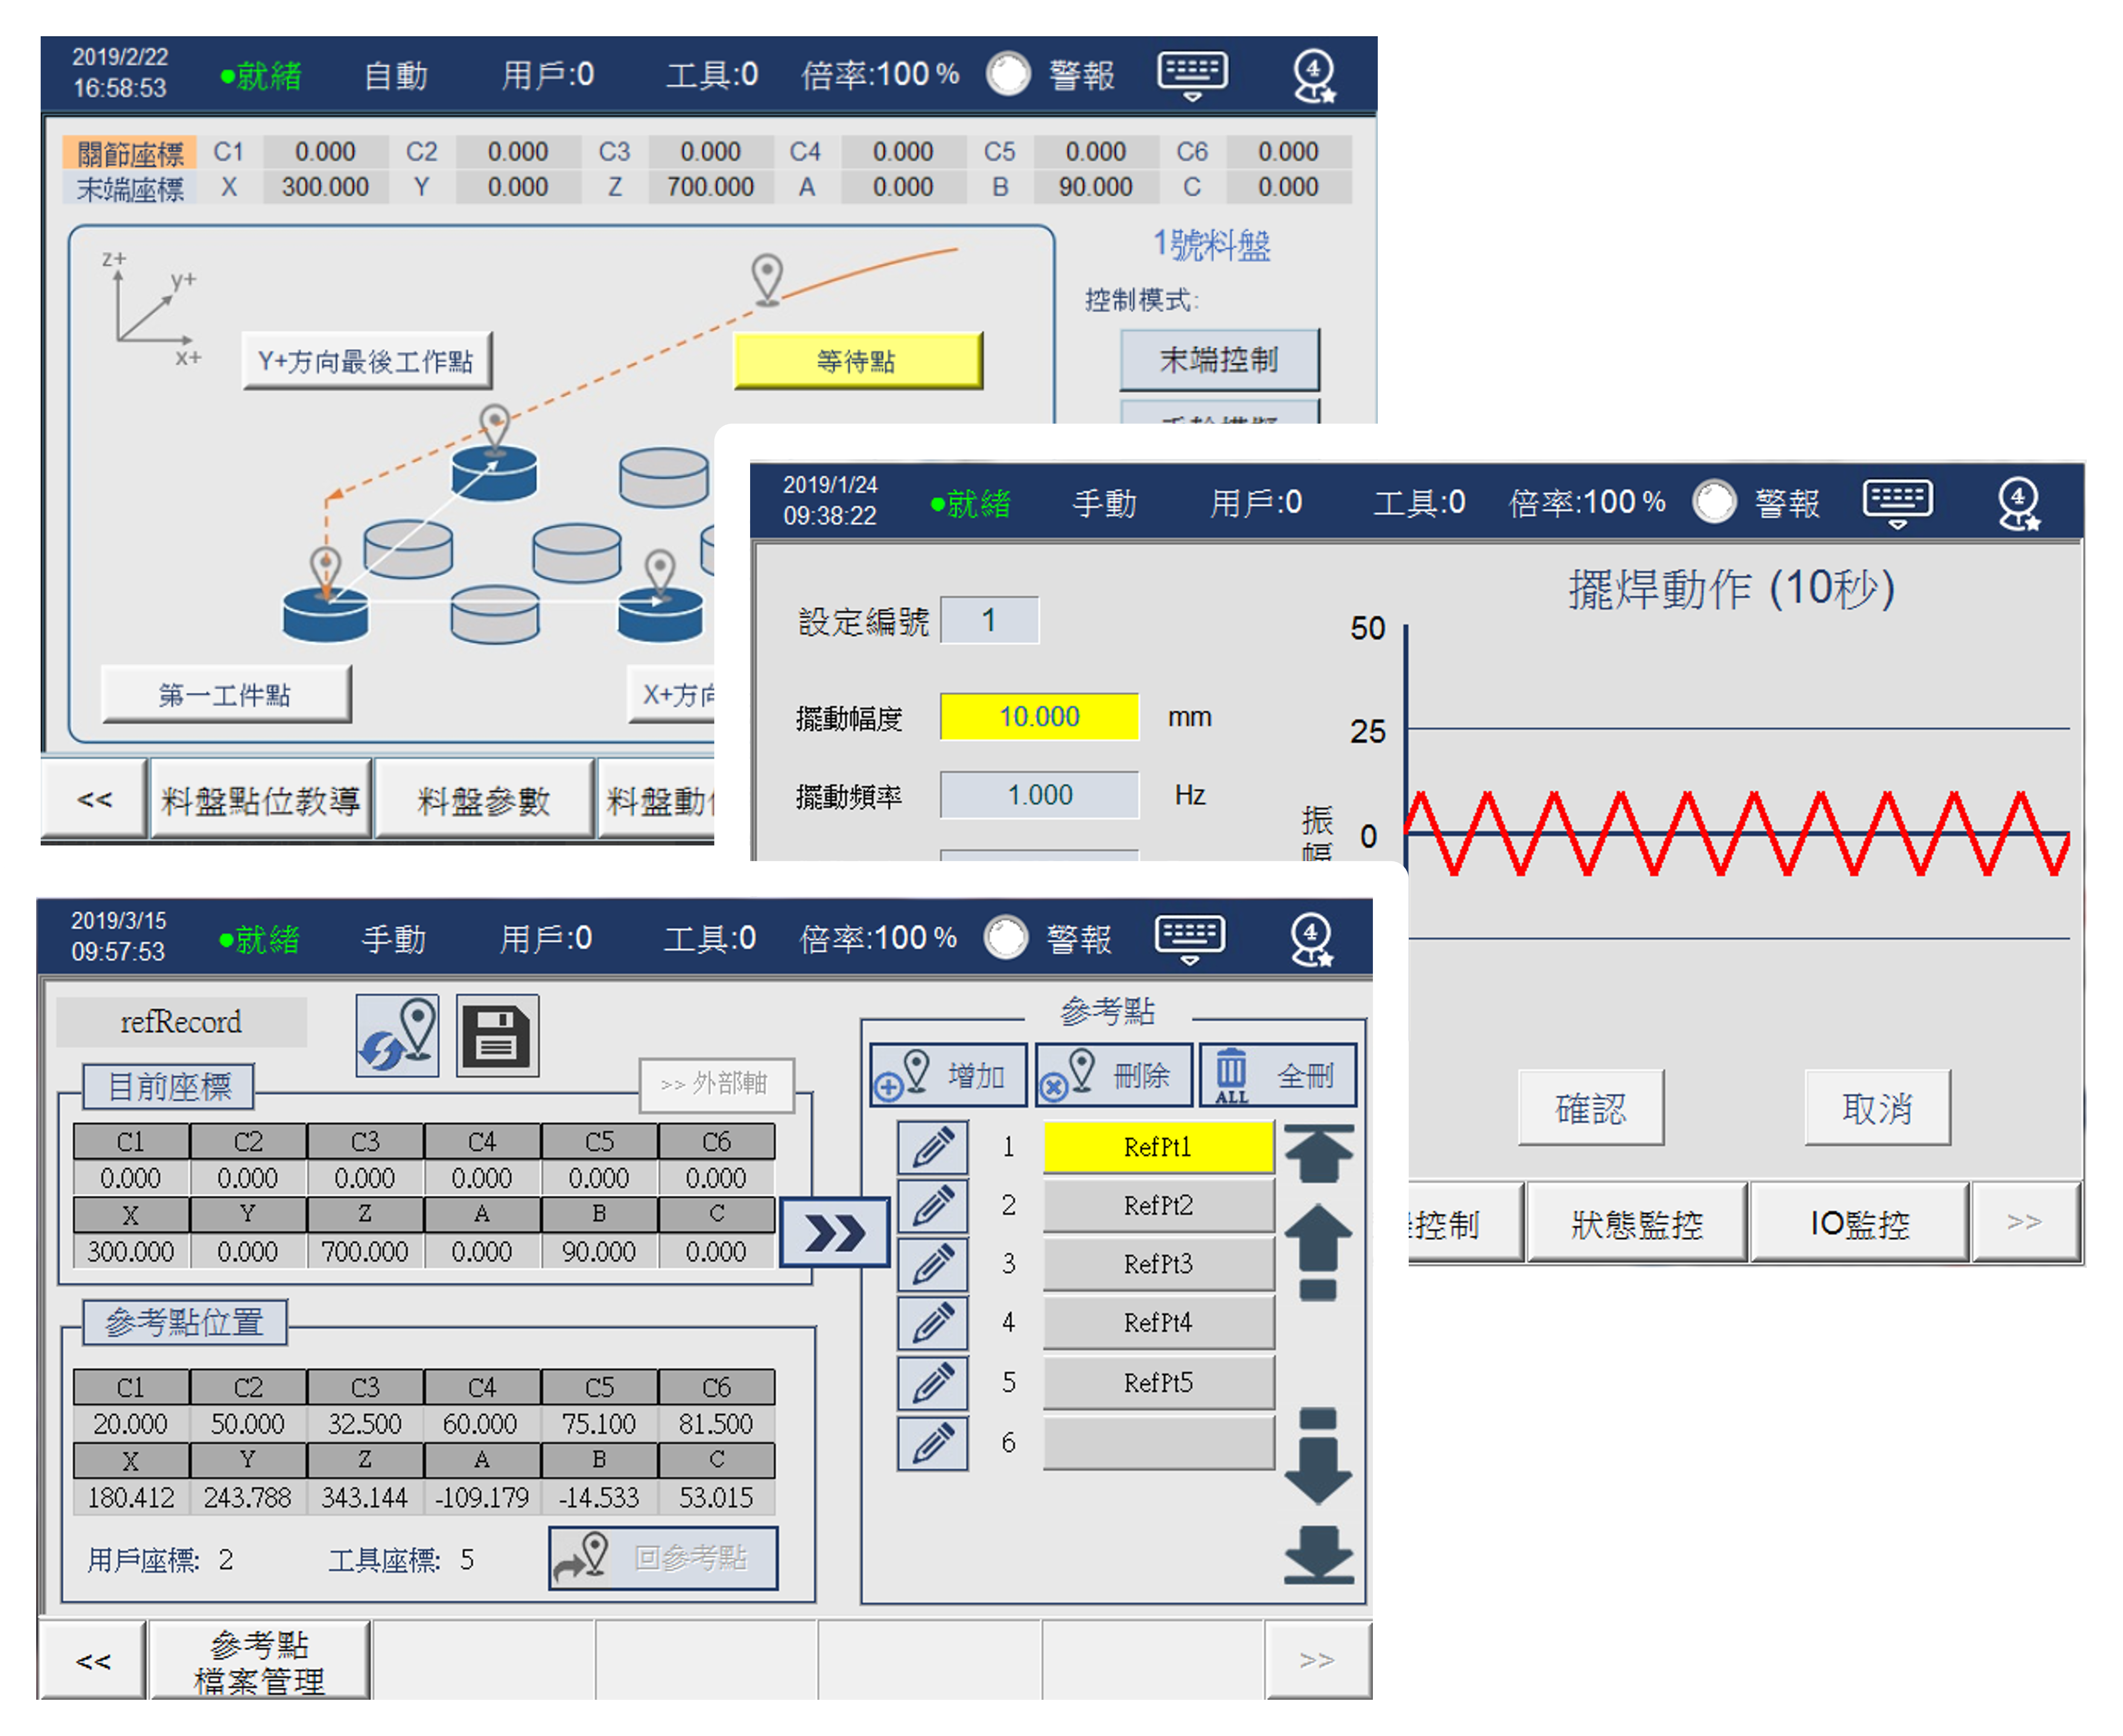
Task: Select the 擺動頻率 1.000 input field
Action: (x=1039, y=795)
